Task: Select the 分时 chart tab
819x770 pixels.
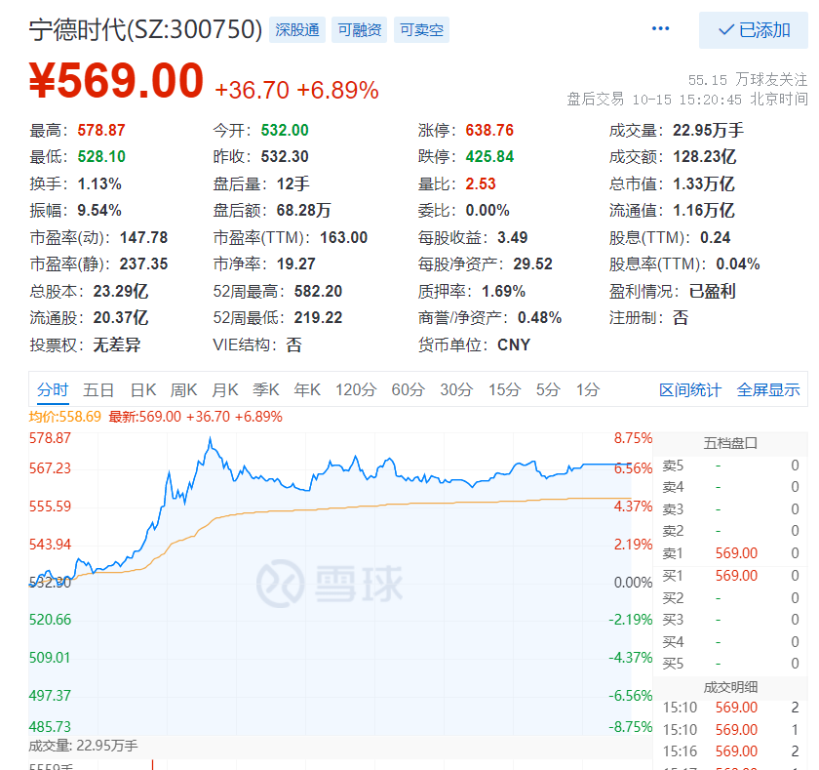Action: coord(53,389)
